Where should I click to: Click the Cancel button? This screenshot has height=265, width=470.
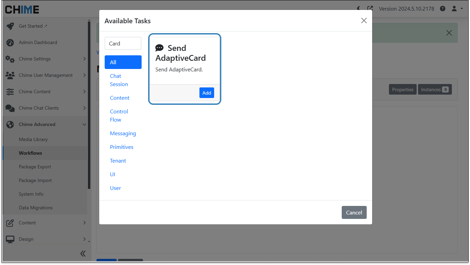[354, 212]
